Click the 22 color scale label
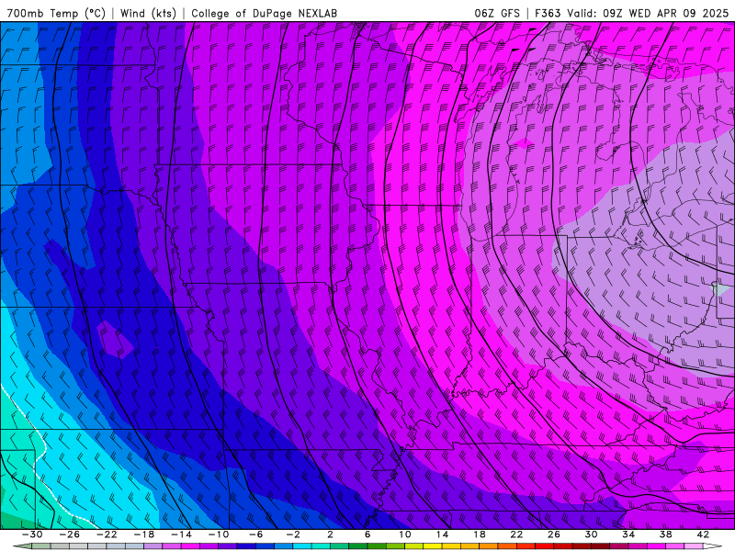 516,534
